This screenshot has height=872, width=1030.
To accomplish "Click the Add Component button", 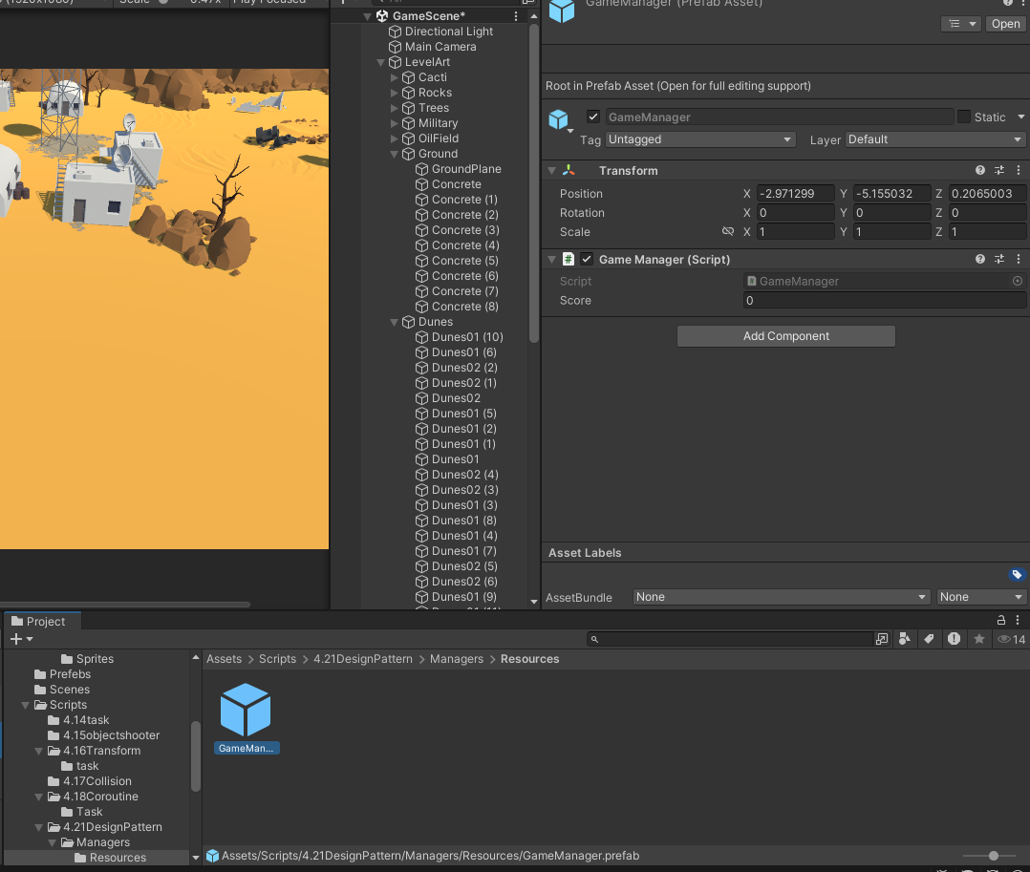I will point(786,336).
